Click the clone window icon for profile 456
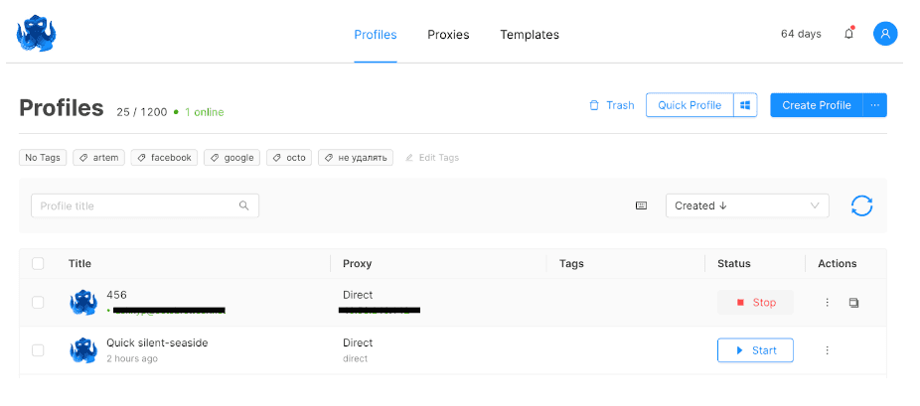The height and width of the screenshot is (406, 920). (x=853, y=303)
